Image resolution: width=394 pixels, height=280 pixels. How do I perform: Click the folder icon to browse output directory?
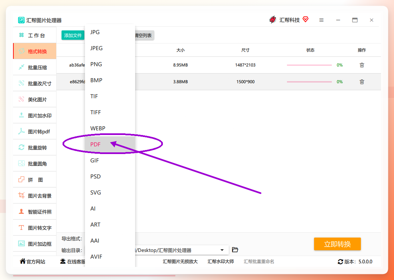pyautogui.click(x=235, y=250)
